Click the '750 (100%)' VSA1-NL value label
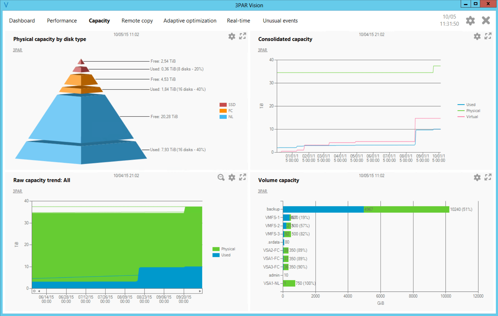Image resolution: width=498 pixels, height=316 pixels. tap(306, 283)
